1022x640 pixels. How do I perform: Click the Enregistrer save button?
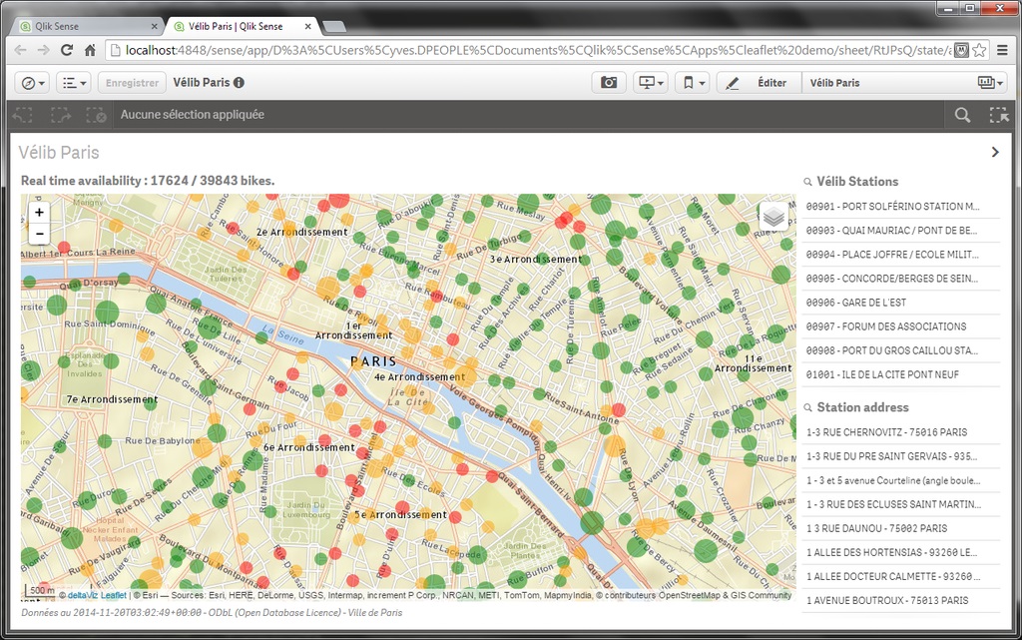coord(132,83)
